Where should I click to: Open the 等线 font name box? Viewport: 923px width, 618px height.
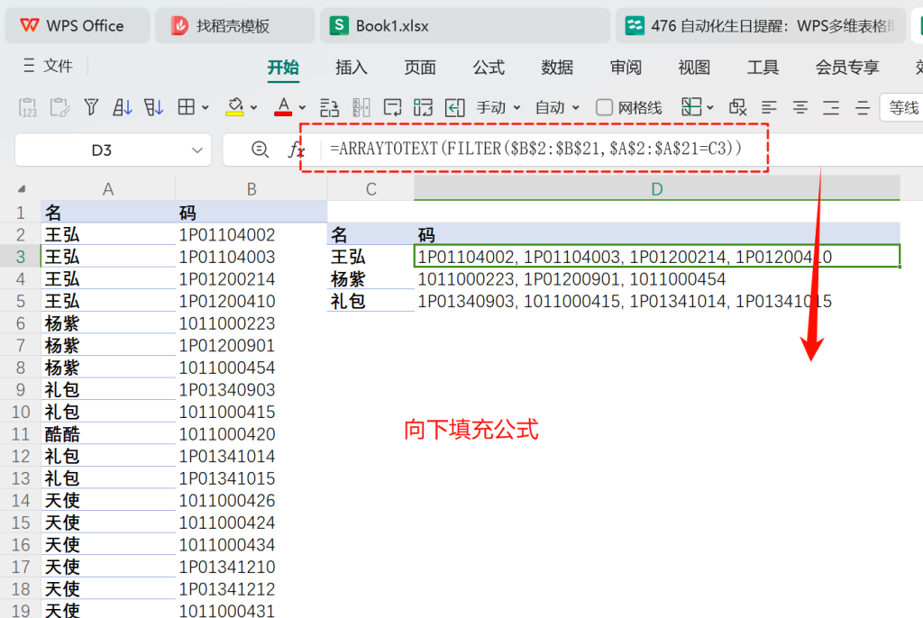(901, 108)
